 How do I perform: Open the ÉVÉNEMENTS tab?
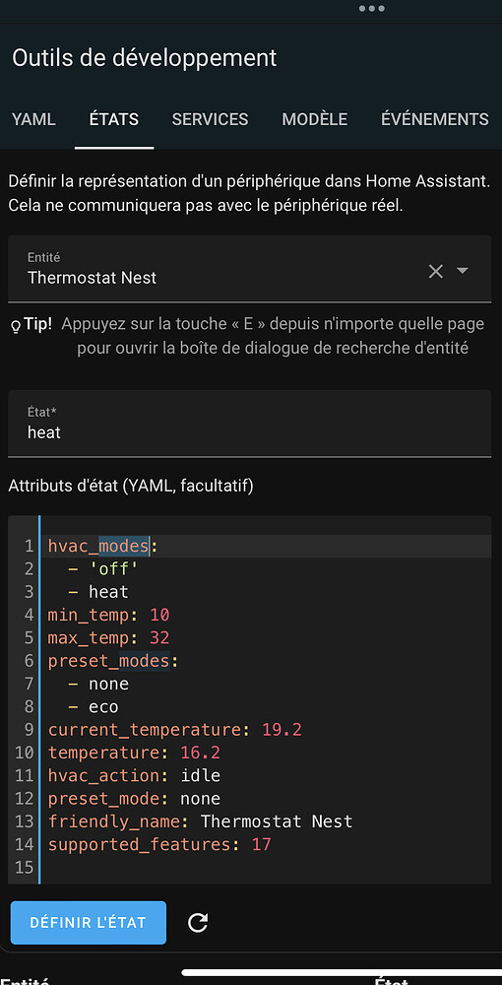tap(435, 119)
